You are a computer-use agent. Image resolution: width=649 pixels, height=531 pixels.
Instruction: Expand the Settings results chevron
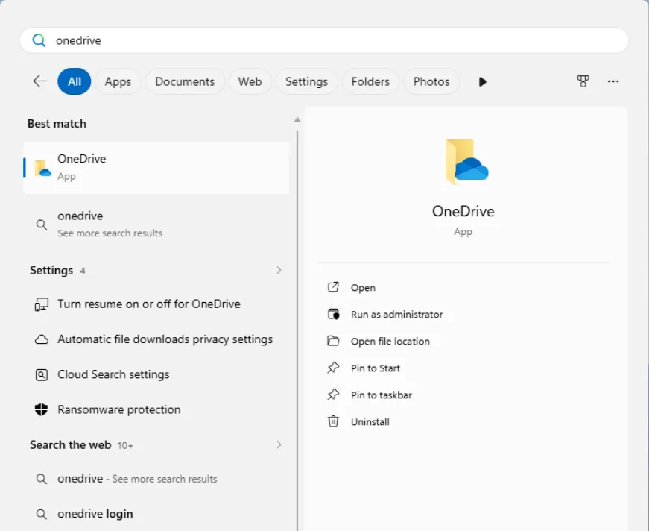tap(279, 270)
